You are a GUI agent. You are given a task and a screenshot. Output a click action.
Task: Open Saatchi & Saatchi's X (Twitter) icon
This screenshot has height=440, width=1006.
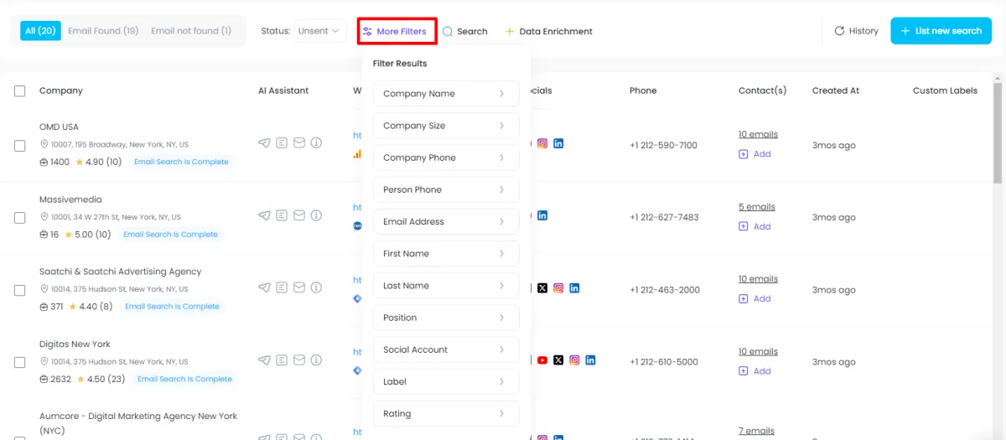tap(542, 287)
